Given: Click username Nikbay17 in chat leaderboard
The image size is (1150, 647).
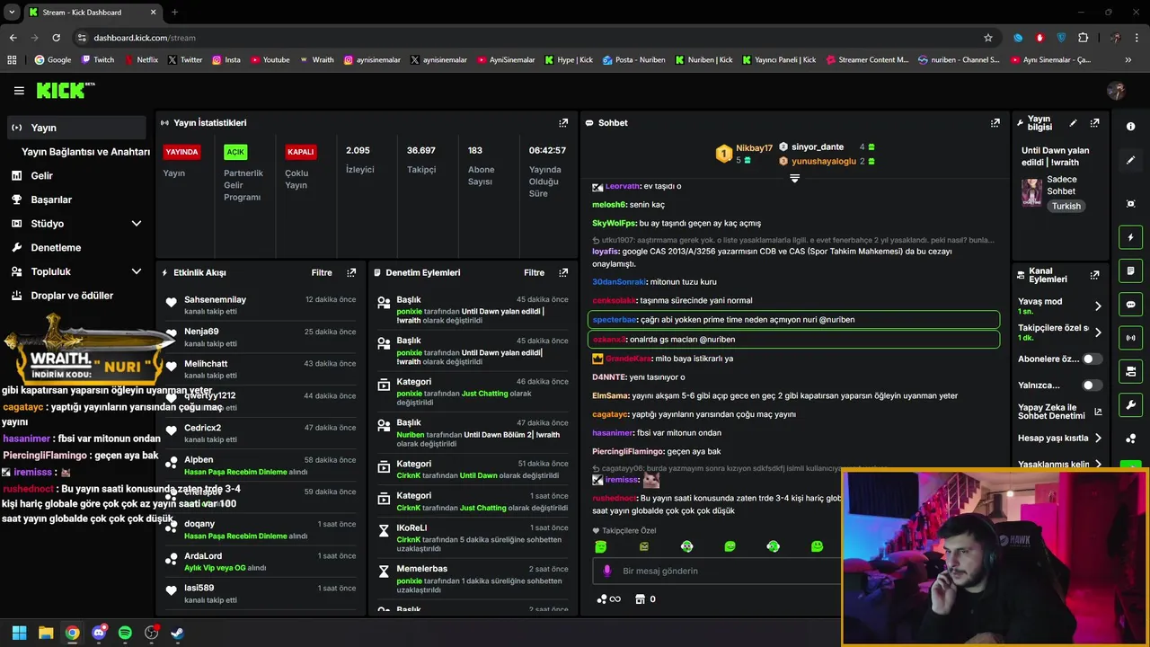Looking at the screenshot, I should 754,148.
